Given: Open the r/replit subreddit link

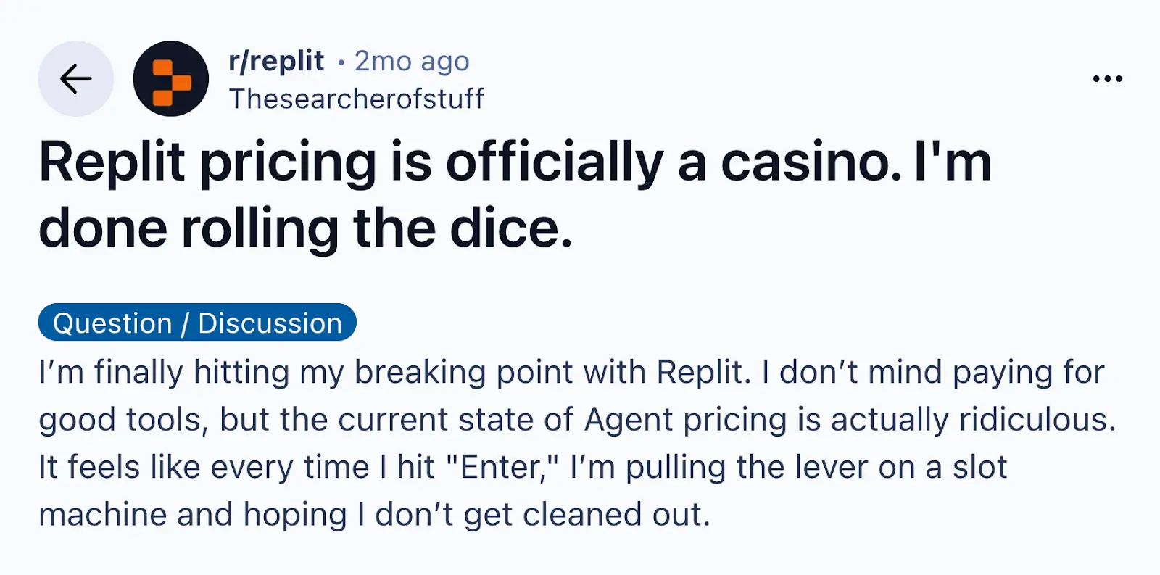Looking at the screenshot, I should click(275, 62).
